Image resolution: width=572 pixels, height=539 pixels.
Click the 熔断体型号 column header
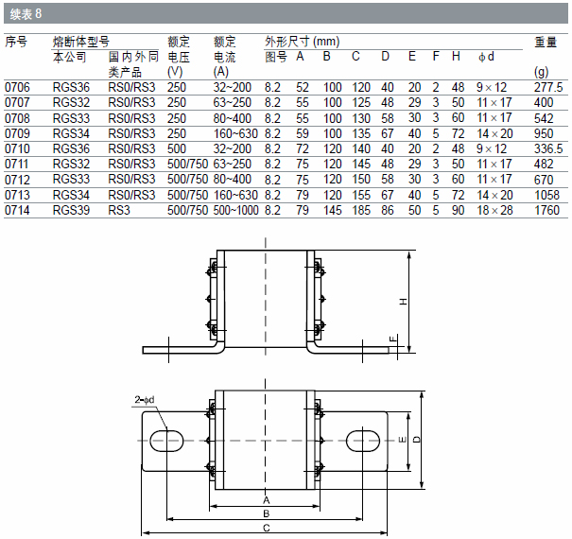coord(81,43)
